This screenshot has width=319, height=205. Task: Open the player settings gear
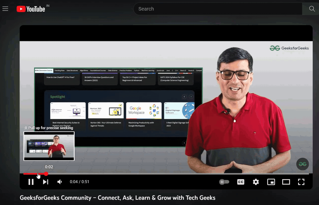click(256, 182)
